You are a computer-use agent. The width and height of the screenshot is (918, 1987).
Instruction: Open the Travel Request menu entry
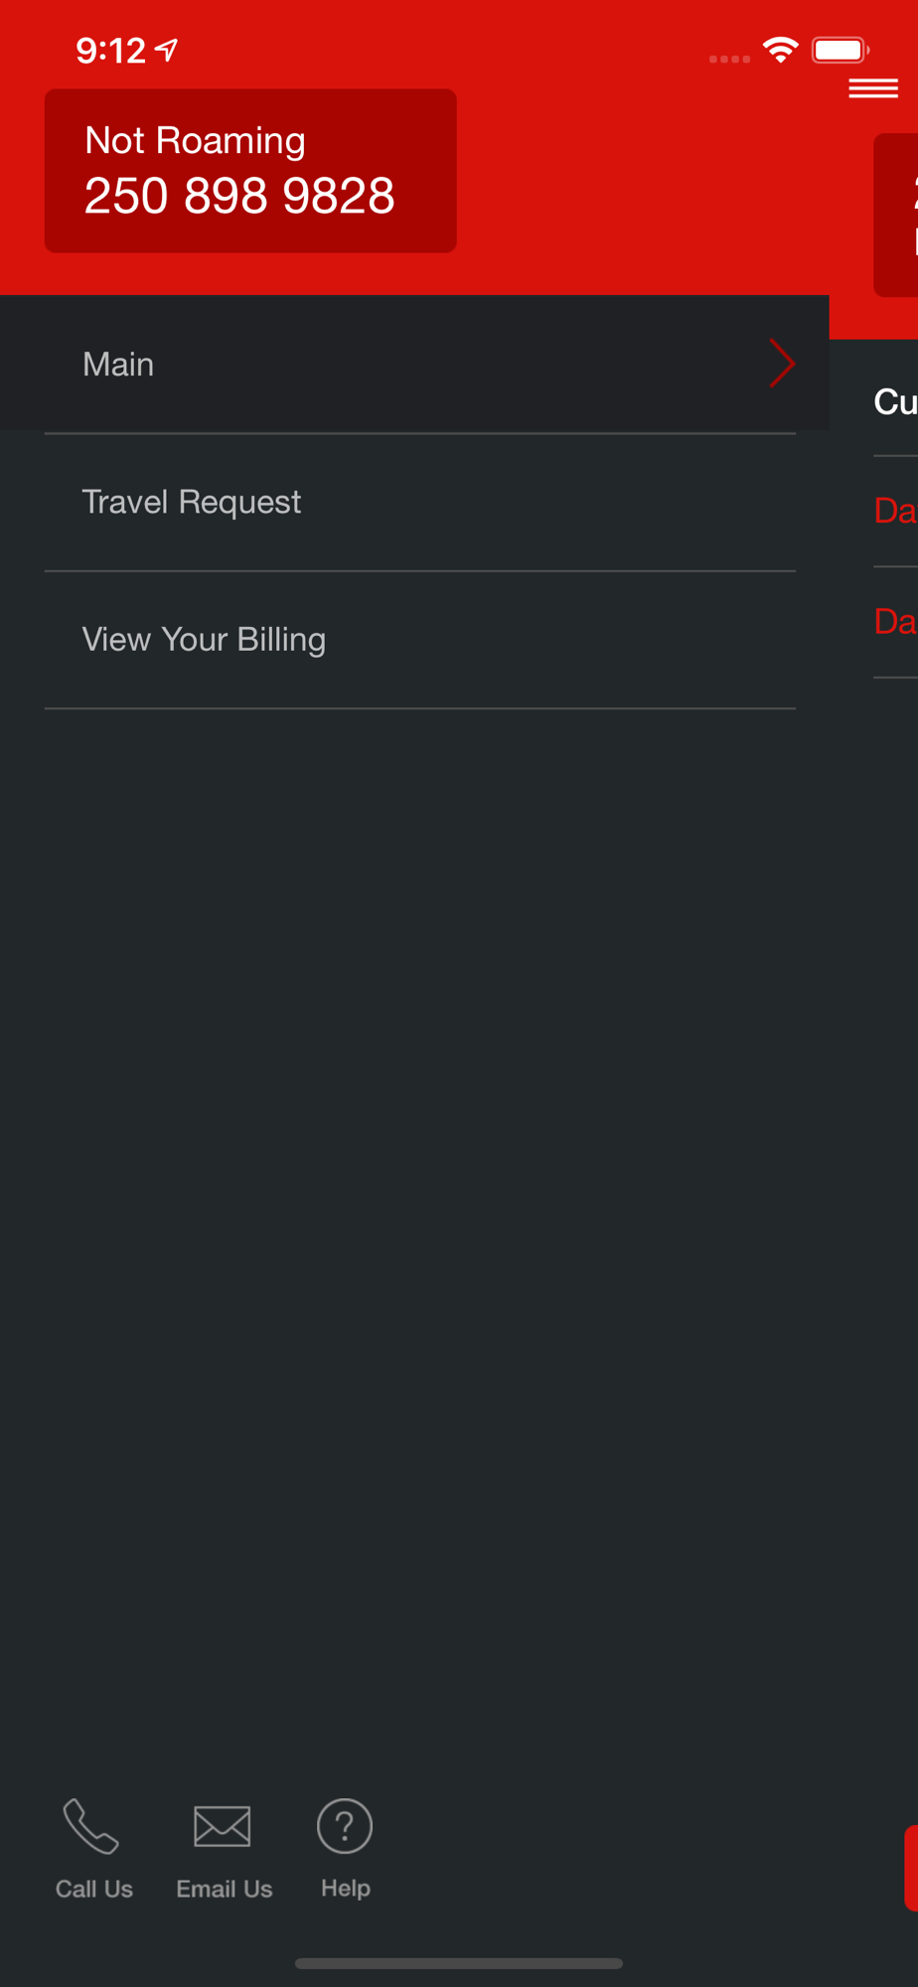[420, 502]
